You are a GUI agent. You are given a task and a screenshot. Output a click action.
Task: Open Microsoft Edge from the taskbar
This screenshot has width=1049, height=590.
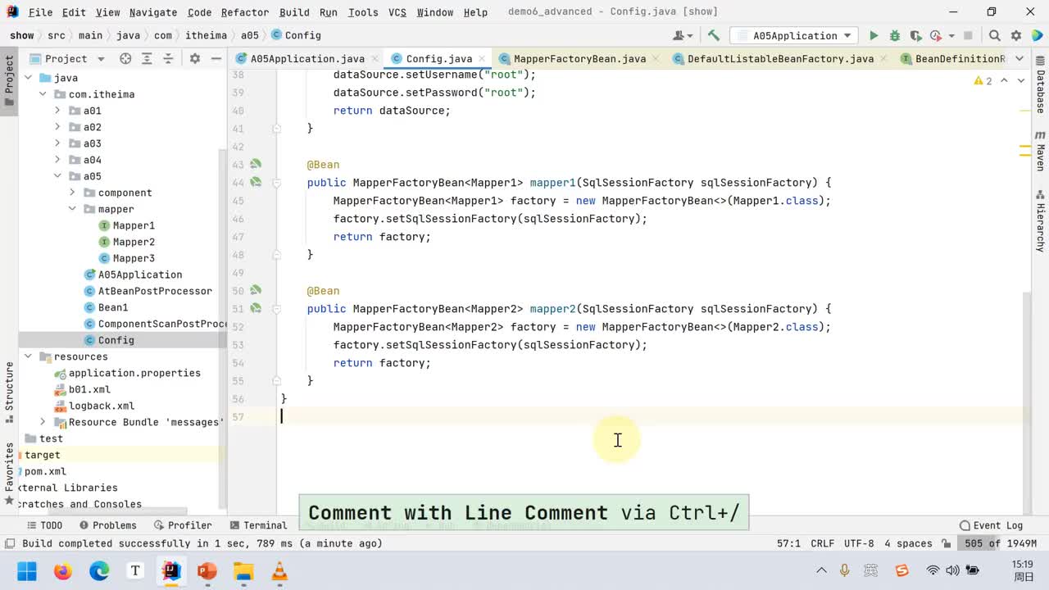pos(99,570)
